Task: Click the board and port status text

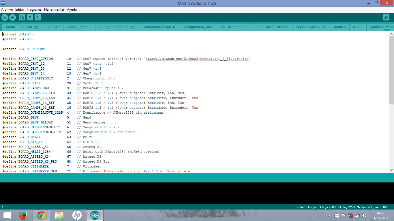Action: pyautogui.click(x=342, y=207)
